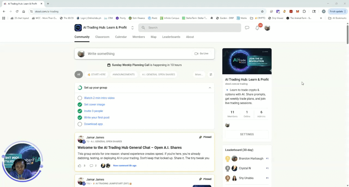Check the Download app circle

tap(80, 124)
